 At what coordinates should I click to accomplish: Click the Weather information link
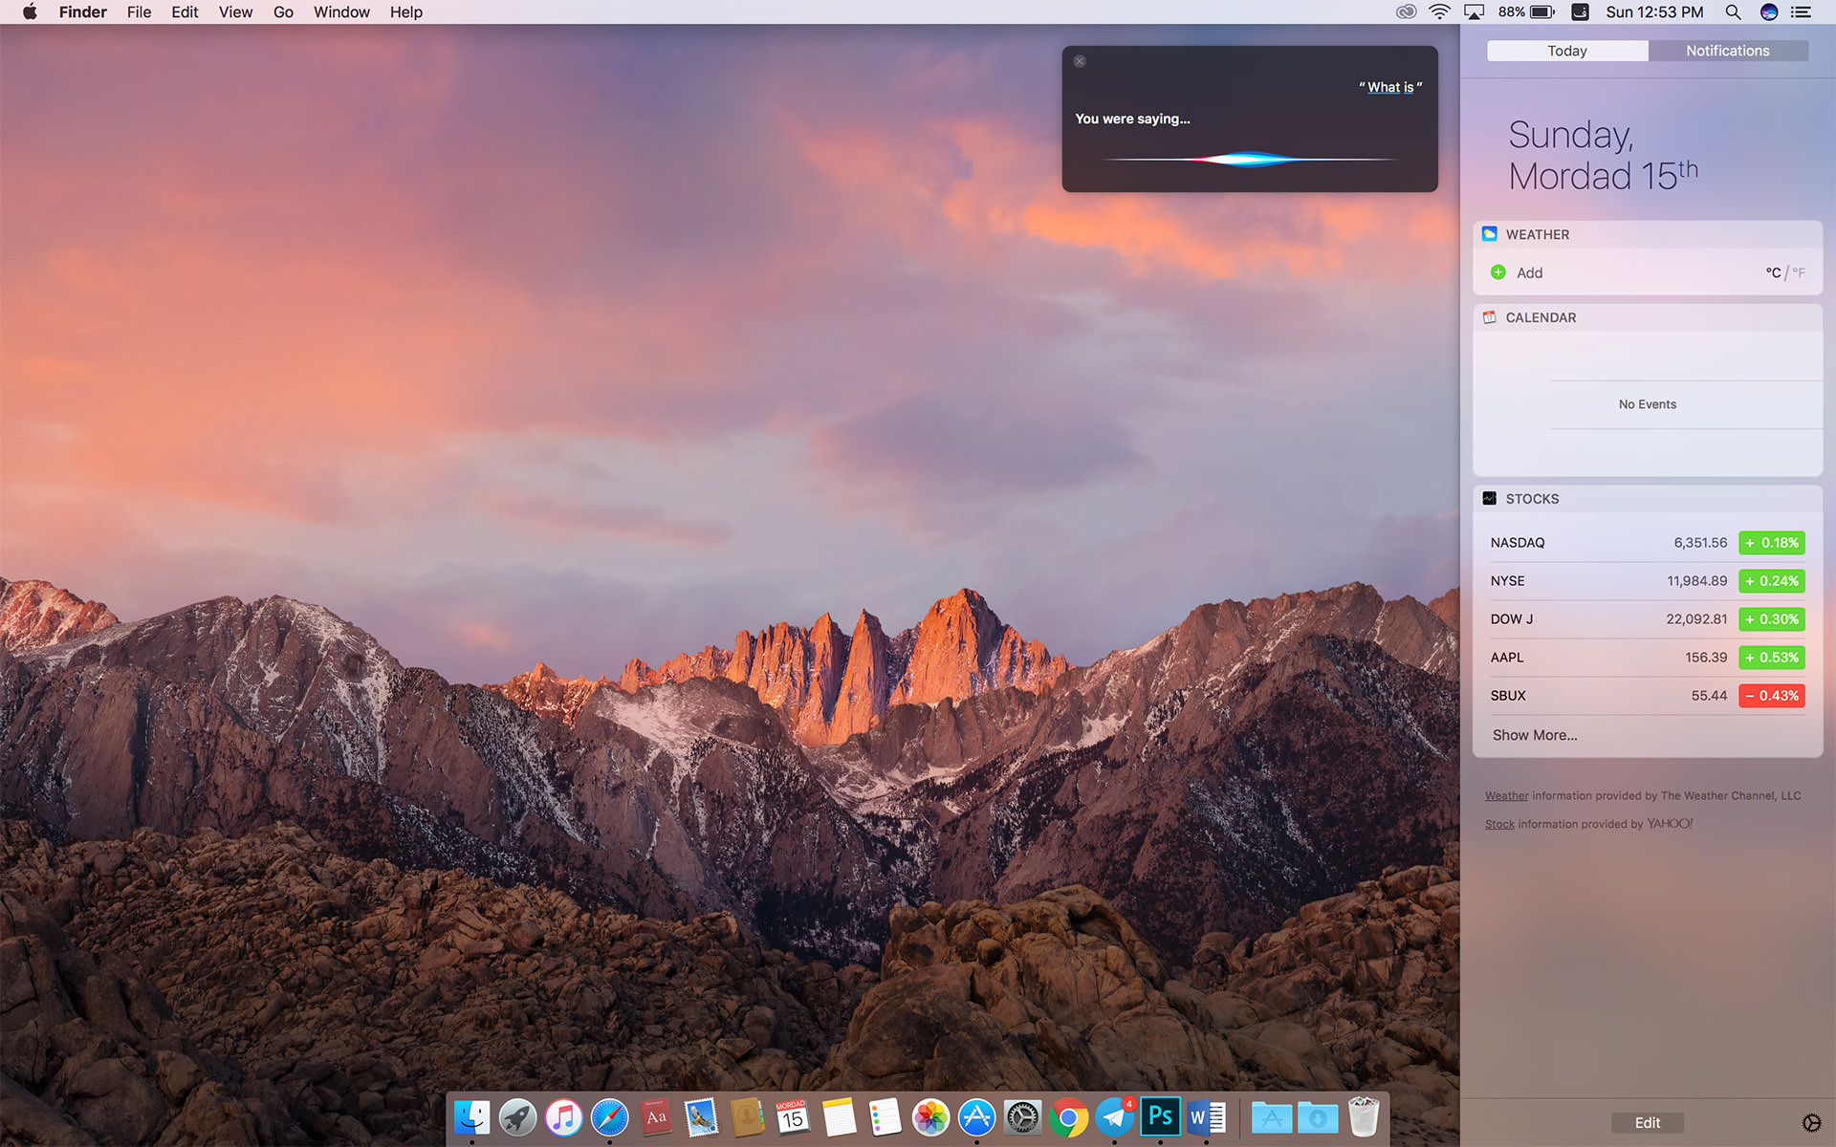(1507, 794)
